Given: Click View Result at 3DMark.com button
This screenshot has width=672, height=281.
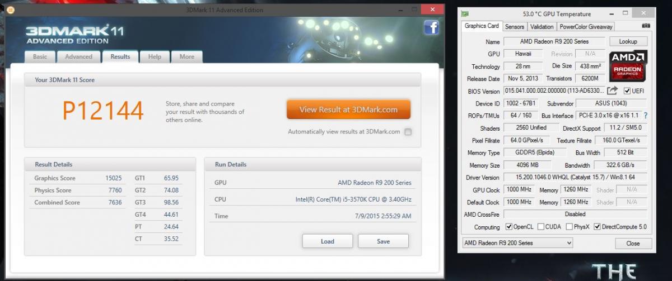Looking at the screenshot, I should (348, 109).
